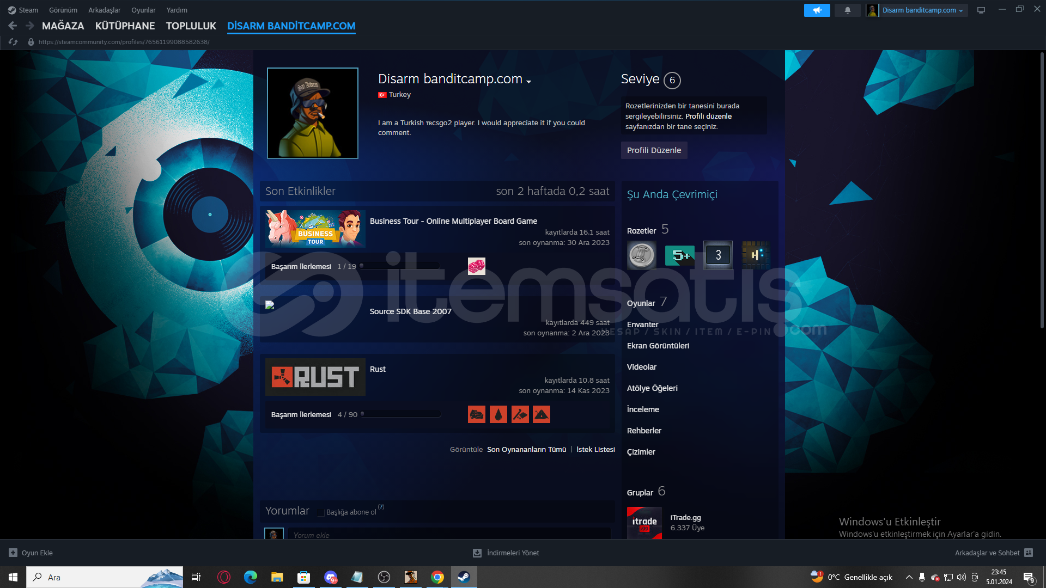Open the Oyunlar 7 games link
The width and height of the screenshot is (1046, 588).
tap(647, 303)
